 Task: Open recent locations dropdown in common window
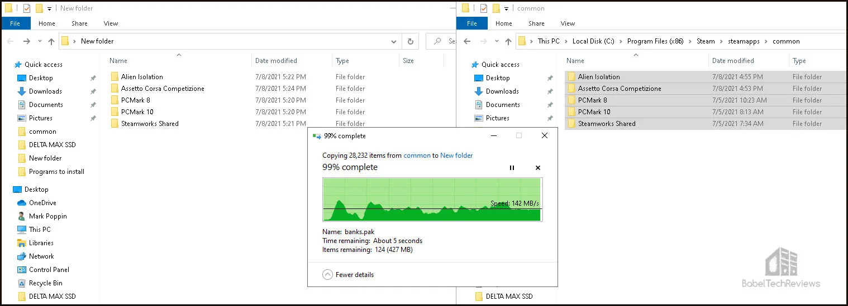(497, 41)
